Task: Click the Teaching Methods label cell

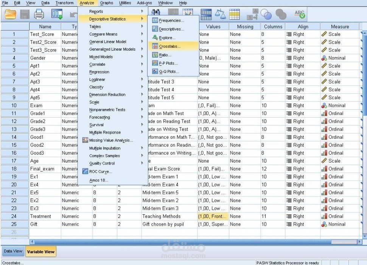Action: coord(169,216)
